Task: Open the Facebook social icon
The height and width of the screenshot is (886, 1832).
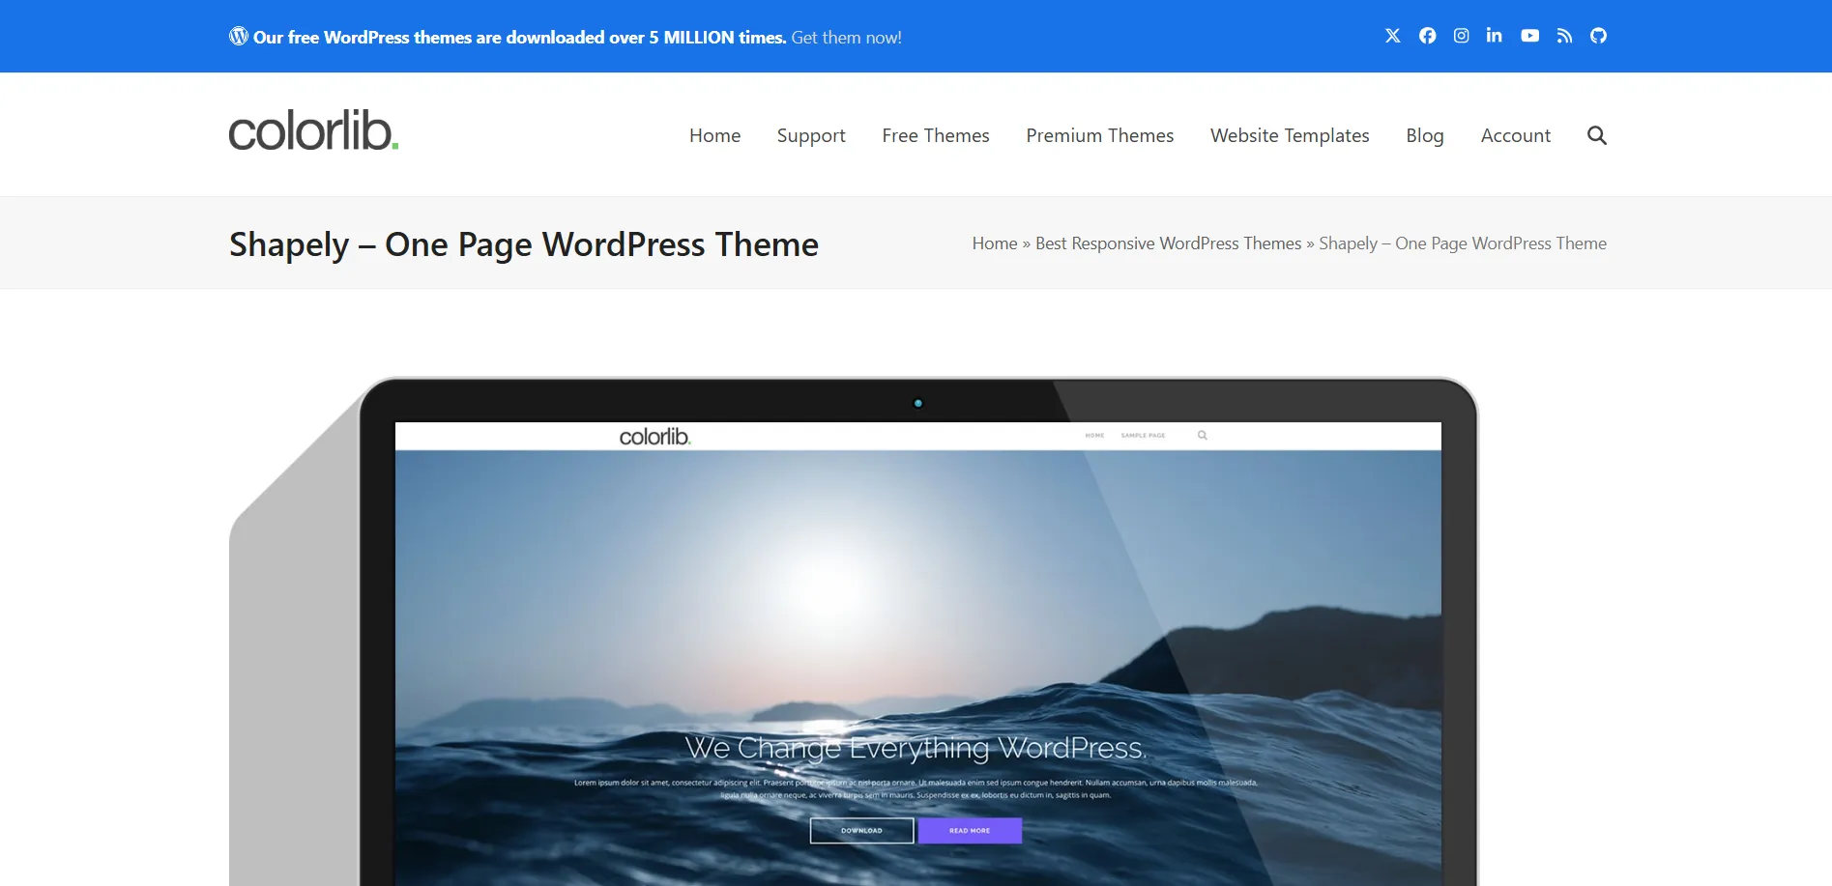Action: tap(1427, 36)
